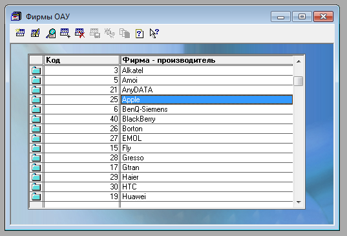
Task: Click folder icon in Alkatel row
Action: 36,70
